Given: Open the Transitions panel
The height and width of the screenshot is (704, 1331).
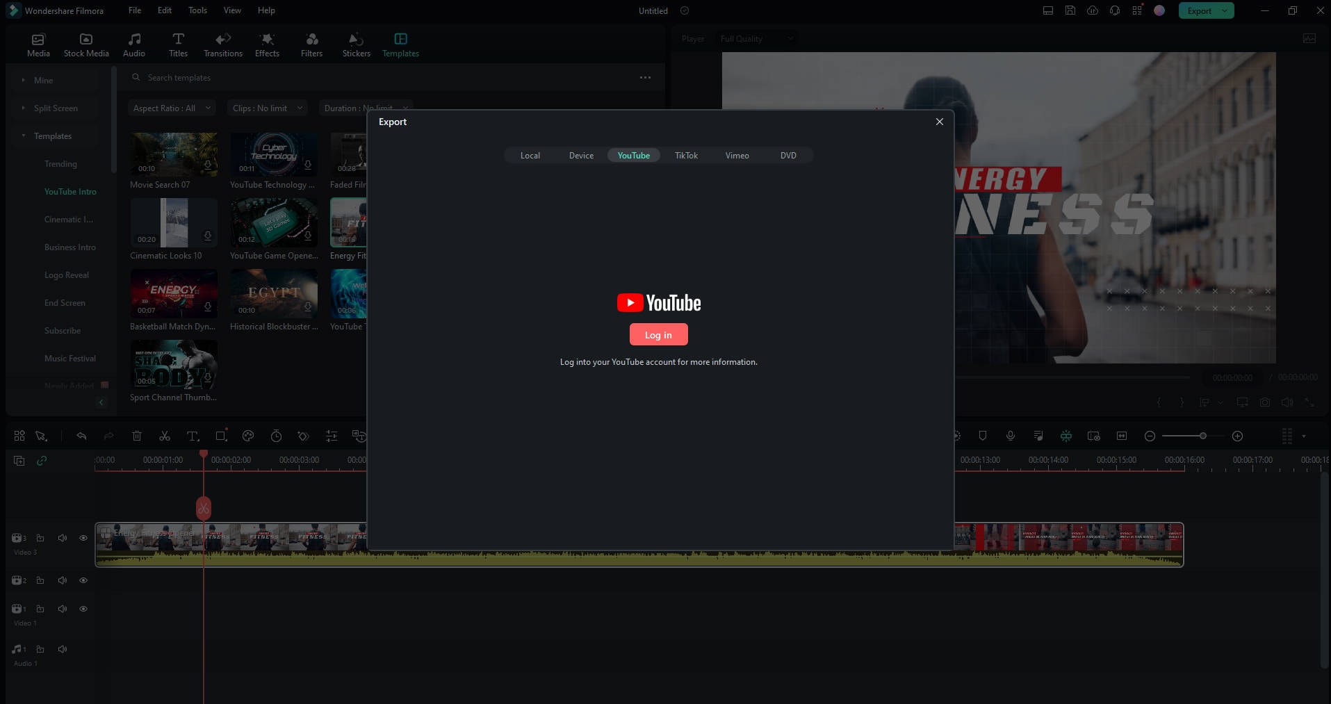Looking at the screenshot, I should coord(223,45).
